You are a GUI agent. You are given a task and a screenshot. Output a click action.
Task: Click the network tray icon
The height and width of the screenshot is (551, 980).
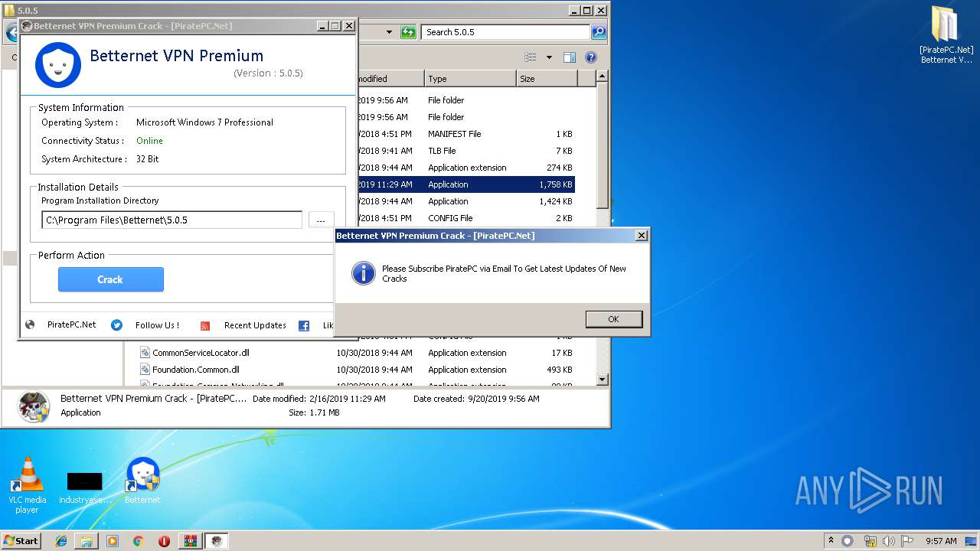[x=870, y=541]
